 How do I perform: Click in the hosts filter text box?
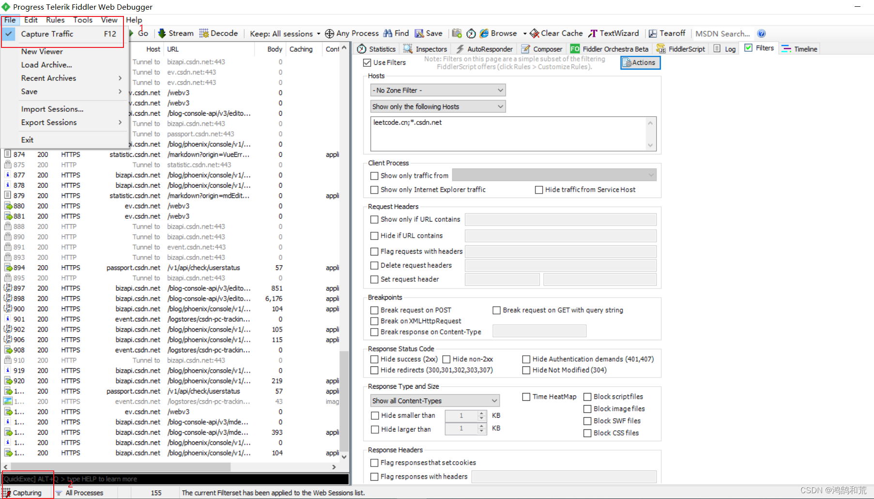[509, 134]
